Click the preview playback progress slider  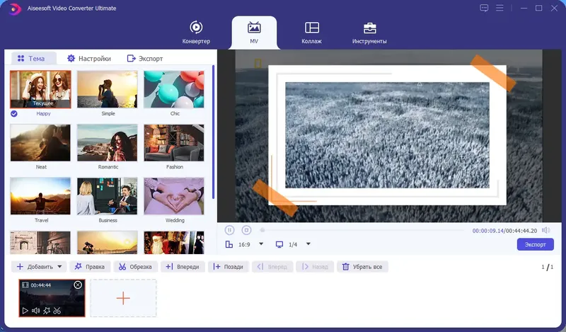click(x=362, y=230)
